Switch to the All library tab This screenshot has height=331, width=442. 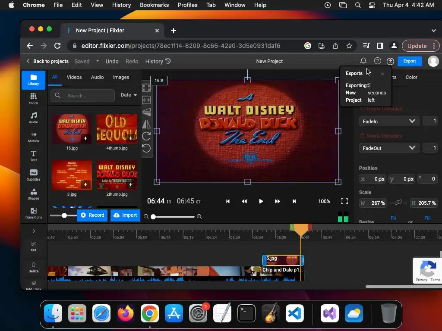pyautogui.click(x=55, y=77)
